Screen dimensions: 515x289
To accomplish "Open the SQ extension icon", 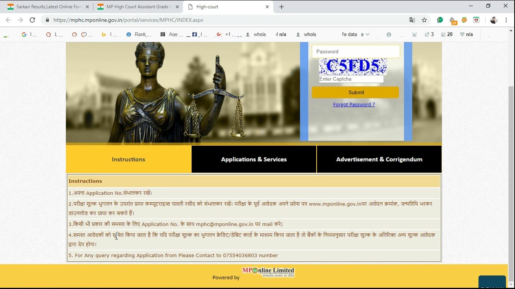I will pyautogui.click(x=464, y=20).
